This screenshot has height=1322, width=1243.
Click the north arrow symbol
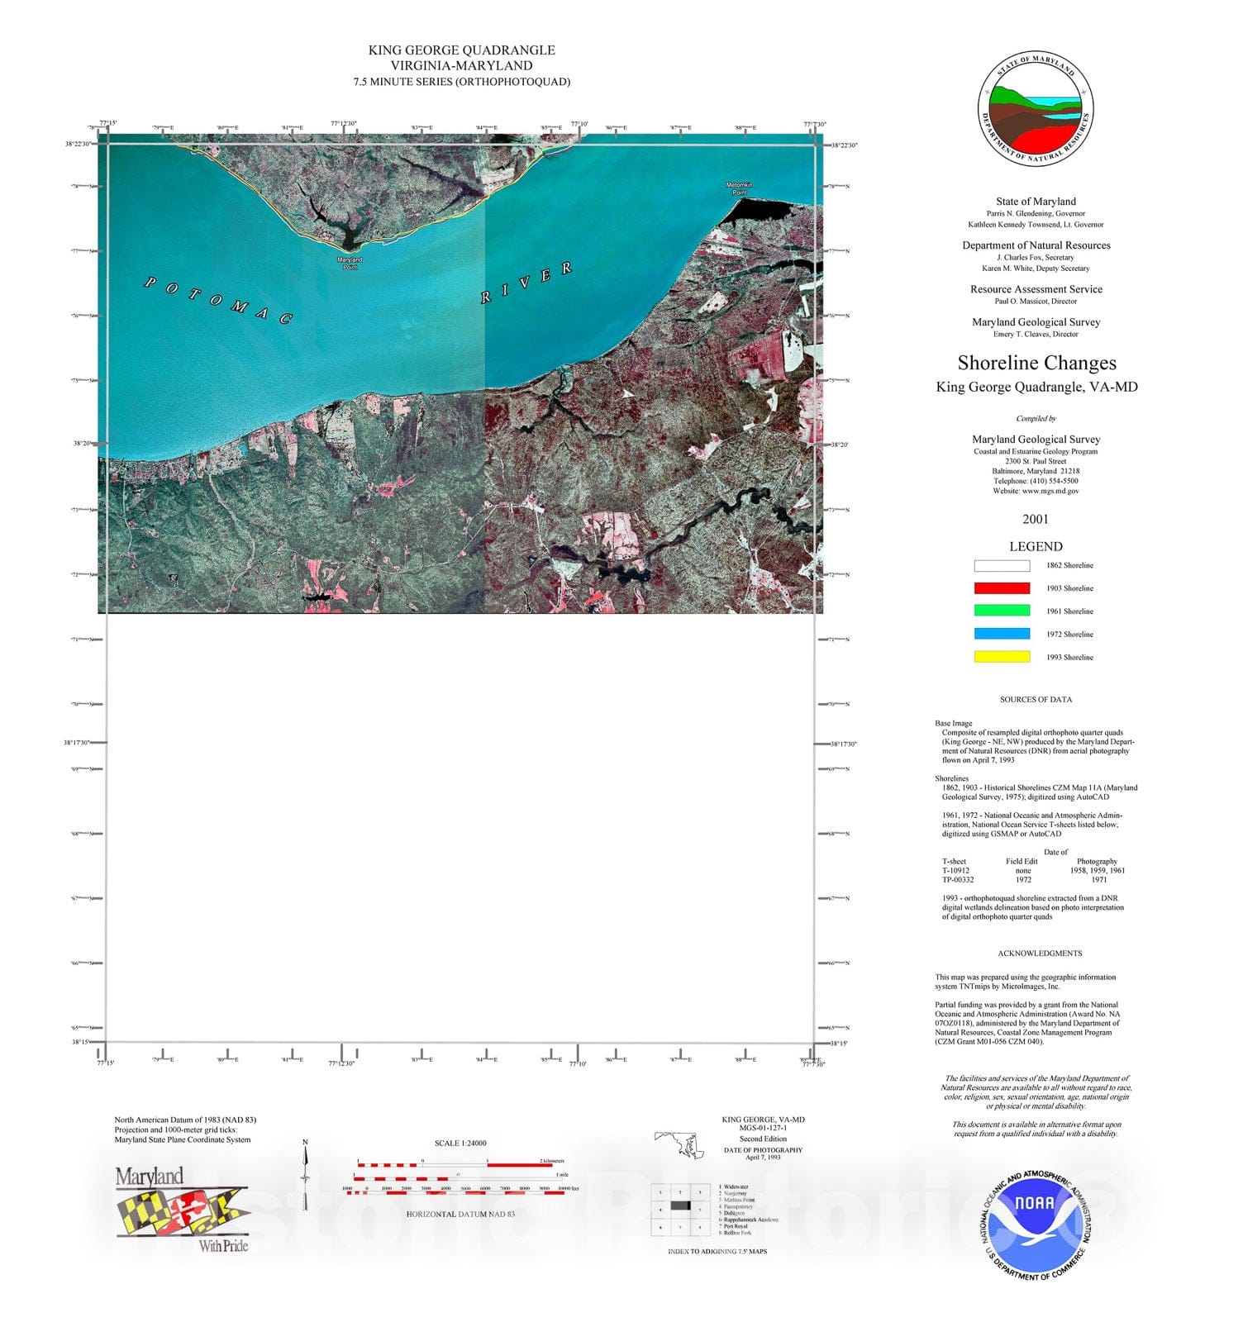pyautogui.click(x=305, y=1175)
